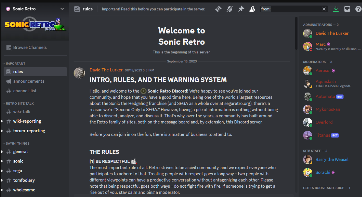The image size is (362, 197).
Task: Open the Inbox icon
Action: tap(347, 9)
